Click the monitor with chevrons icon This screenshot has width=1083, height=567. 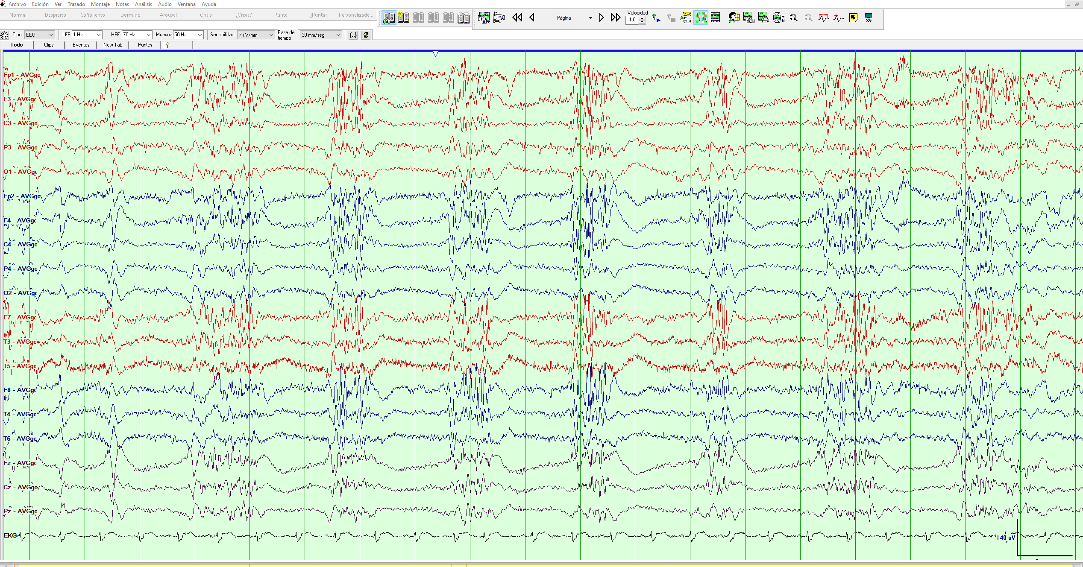point(869,18)
